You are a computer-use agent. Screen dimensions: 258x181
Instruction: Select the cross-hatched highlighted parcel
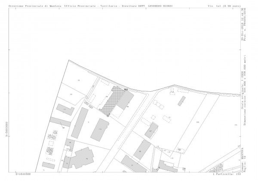click(113, 100)
